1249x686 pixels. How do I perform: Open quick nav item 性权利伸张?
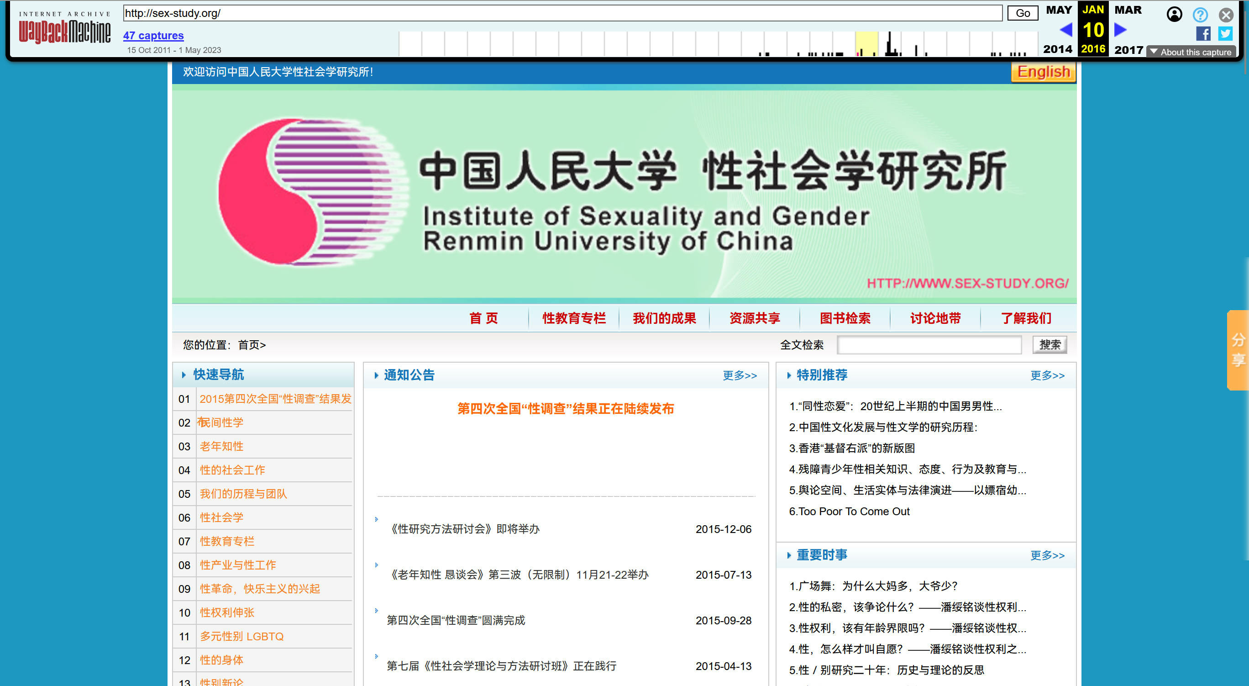coord(227,613)
